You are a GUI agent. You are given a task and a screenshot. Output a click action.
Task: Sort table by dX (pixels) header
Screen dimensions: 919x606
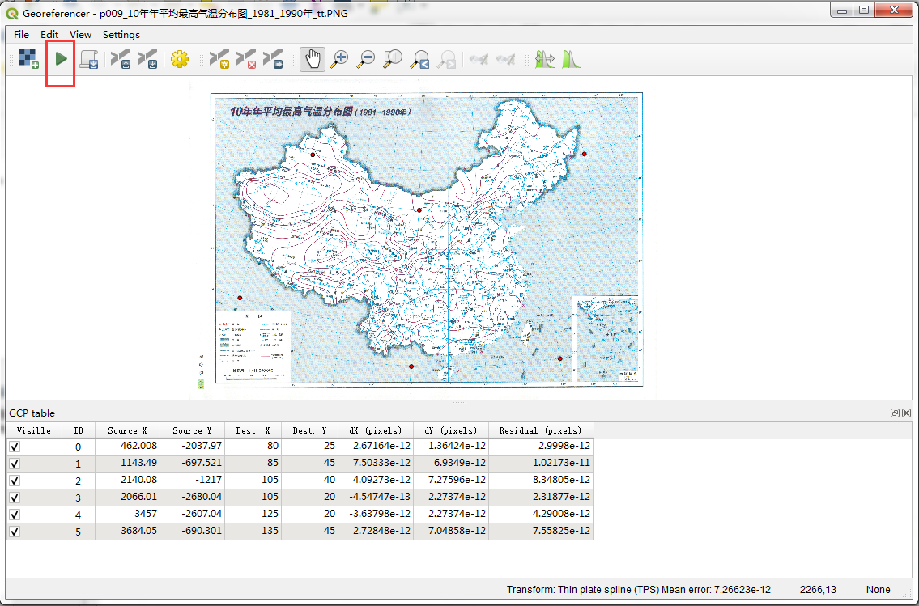[376, 430]
